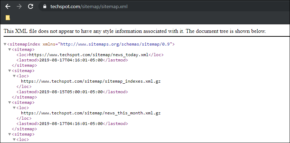Click the padlock site security icon
The image size is (290, 143).
(44, 6)
